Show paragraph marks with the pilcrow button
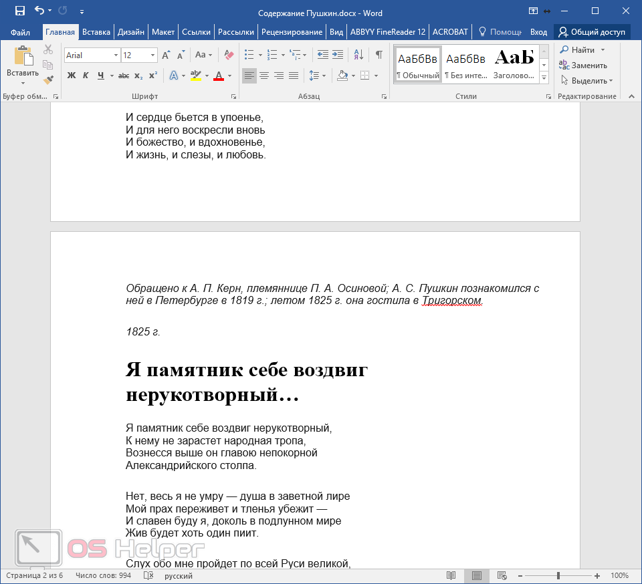This screenshot has width=642, height=584. click(379, 55)
